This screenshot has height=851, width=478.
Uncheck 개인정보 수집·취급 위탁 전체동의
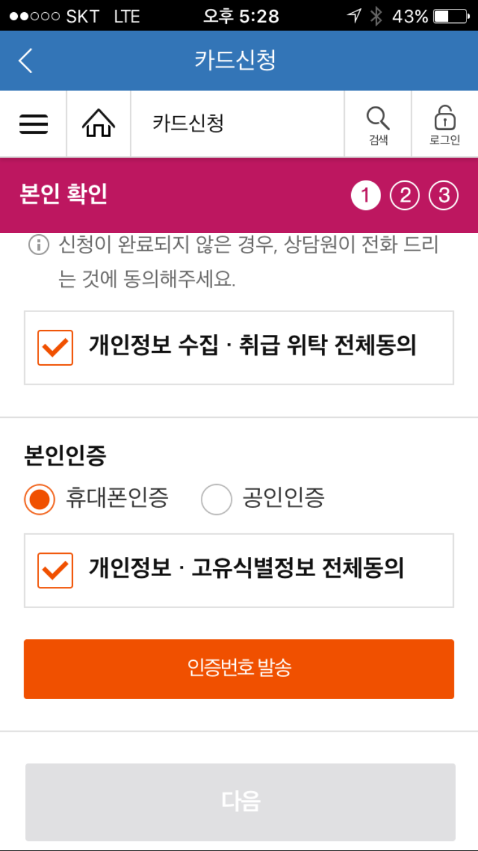tap(55, 346)
